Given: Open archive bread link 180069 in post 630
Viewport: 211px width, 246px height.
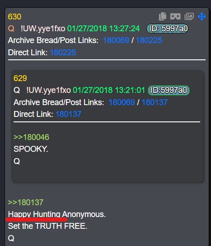Looking at the screenshot, I should [x=116, y=40].
